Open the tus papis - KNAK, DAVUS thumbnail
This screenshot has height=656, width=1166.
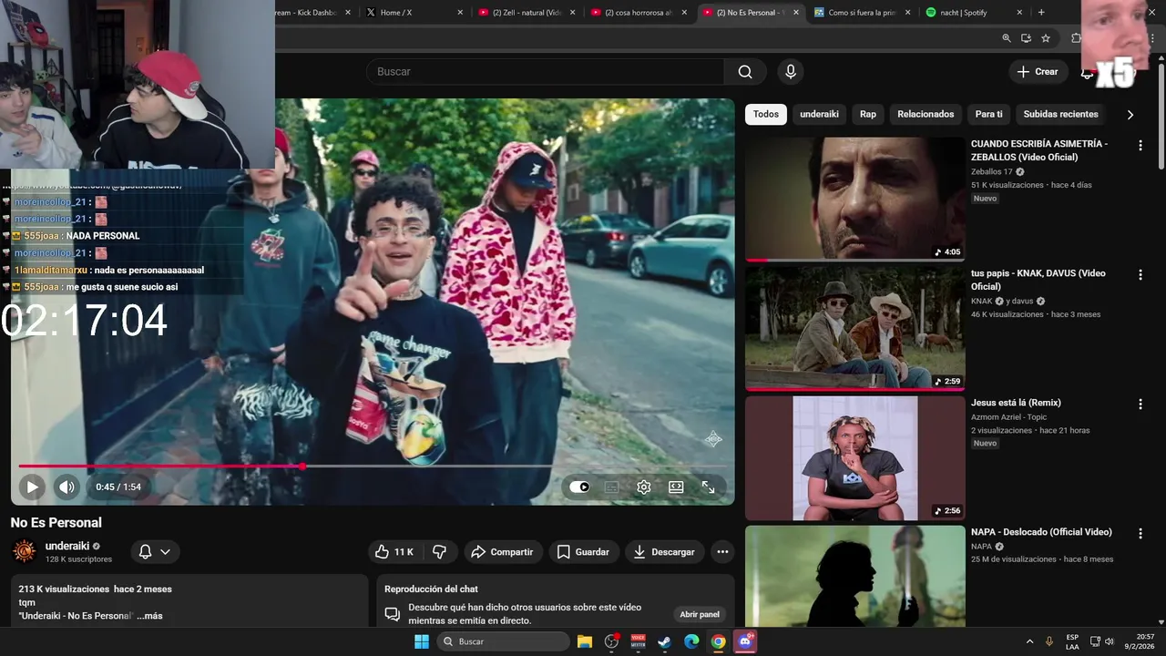tap(854, 328)
